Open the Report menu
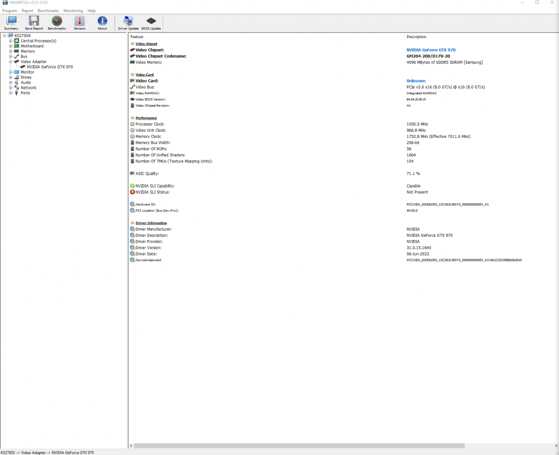This screenshot has height=455, width=559. point(27,11)
